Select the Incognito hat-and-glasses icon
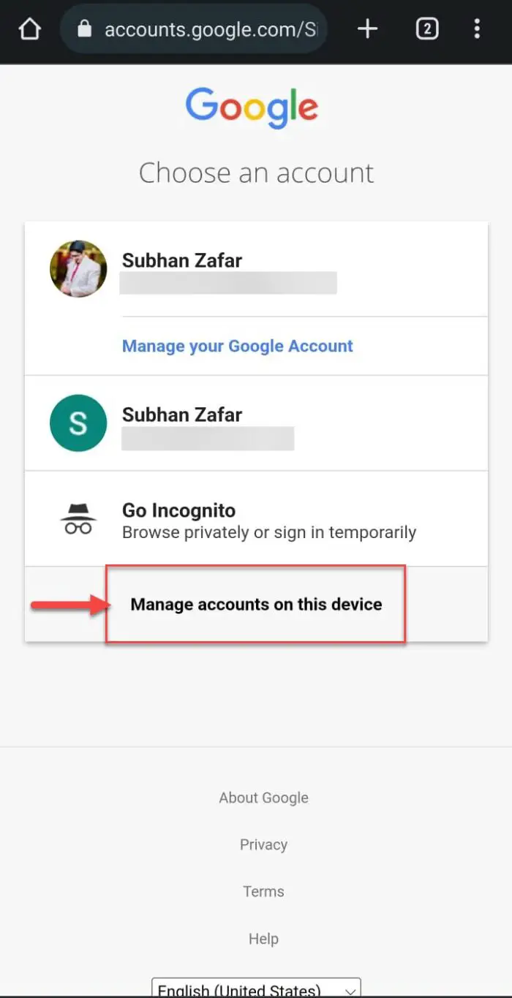 pyautogui.click(x=78, y=518)
